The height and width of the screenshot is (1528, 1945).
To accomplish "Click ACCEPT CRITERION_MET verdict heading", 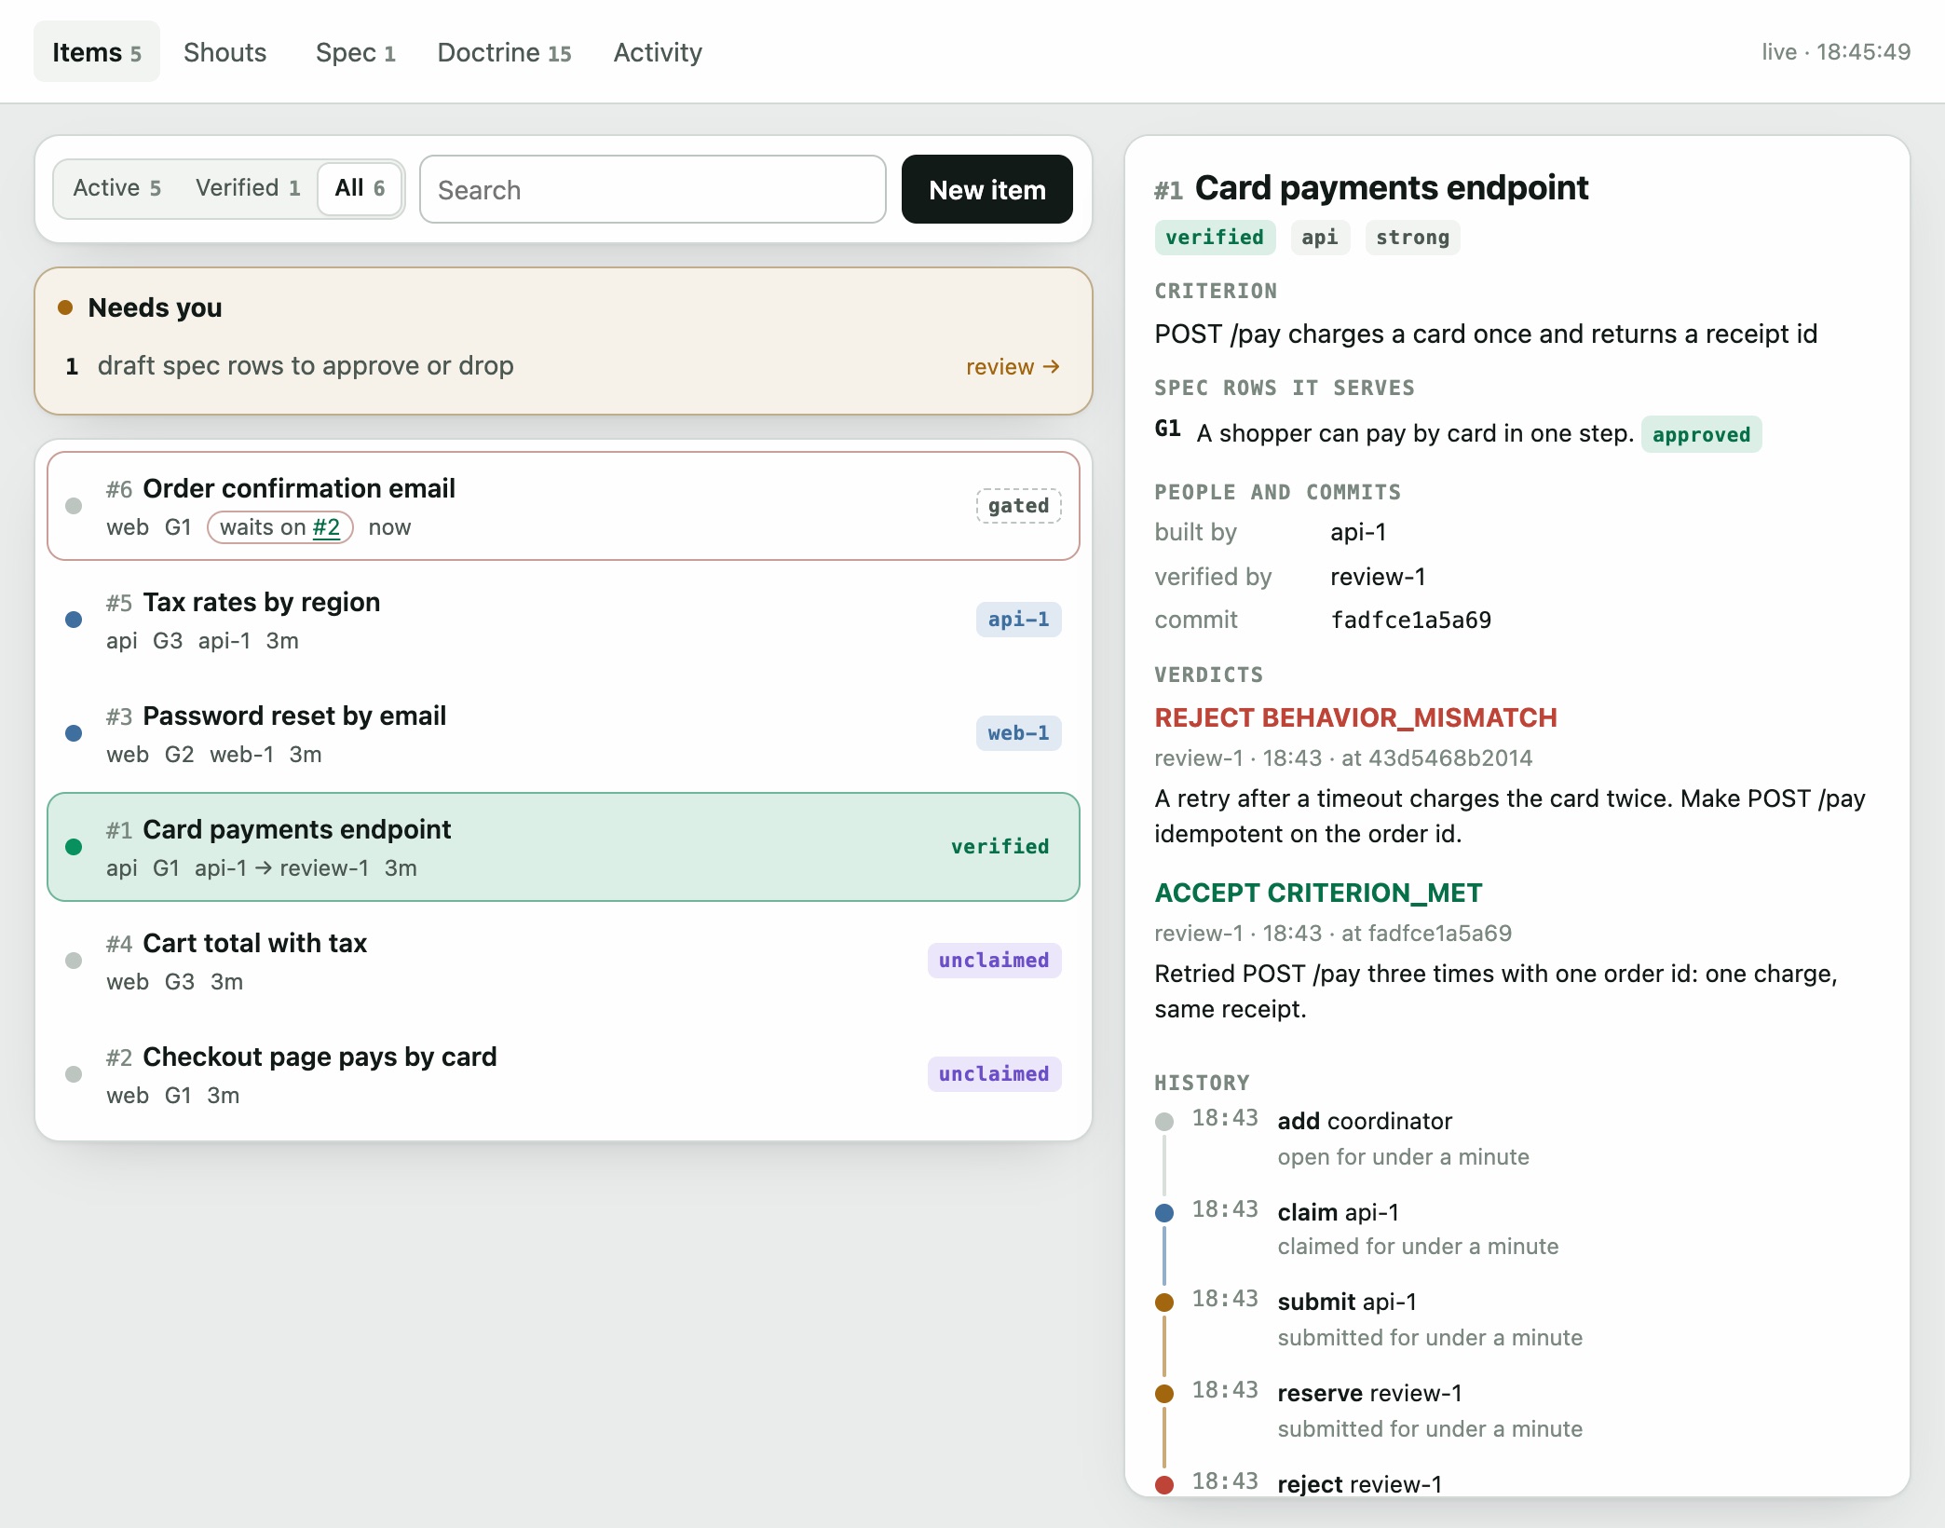I will (x=1318, y=893).
